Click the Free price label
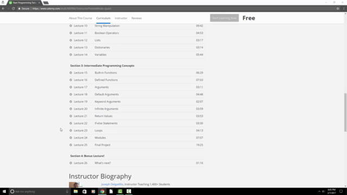 [249, 18]
